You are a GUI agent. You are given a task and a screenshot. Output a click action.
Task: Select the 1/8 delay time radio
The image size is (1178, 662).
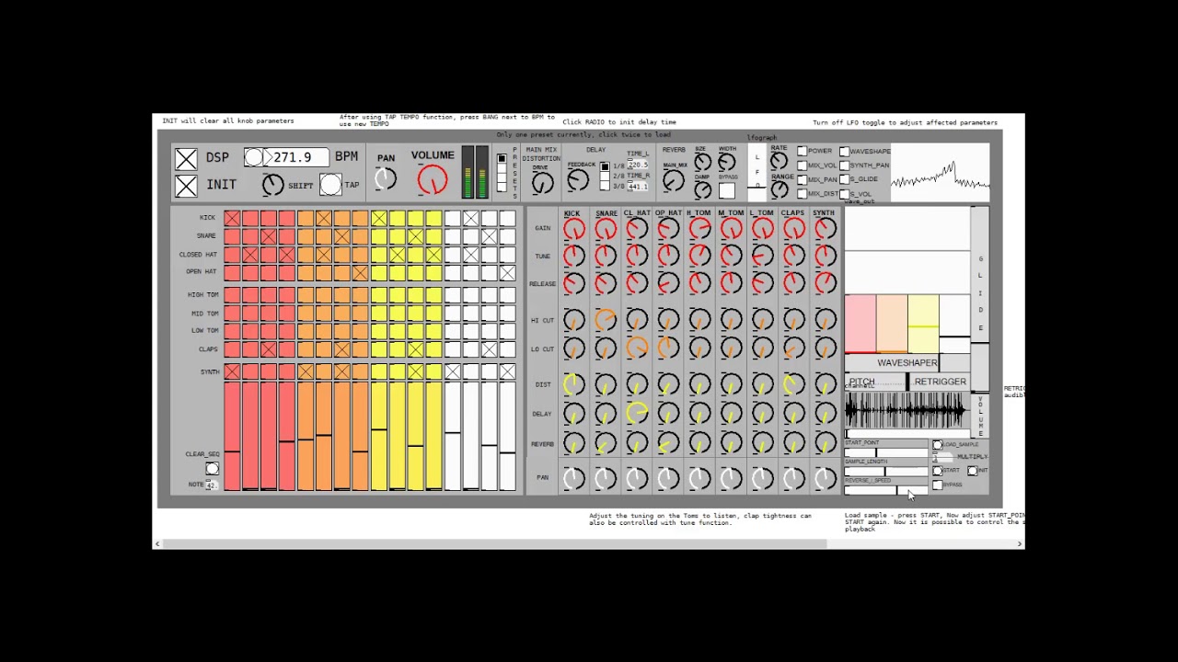point(605,166)
